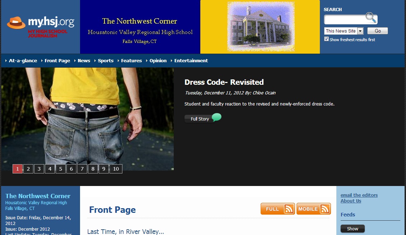This screenshot has width=406, height=235.
Task: Open Full Story for Dress Code article
Action: pyautogui.click(x=200, y=119)
